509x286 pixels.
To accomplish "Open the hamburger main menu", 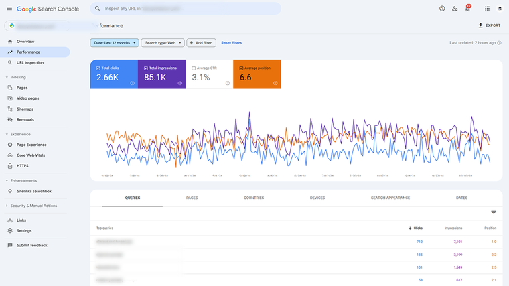I will 9,9.
